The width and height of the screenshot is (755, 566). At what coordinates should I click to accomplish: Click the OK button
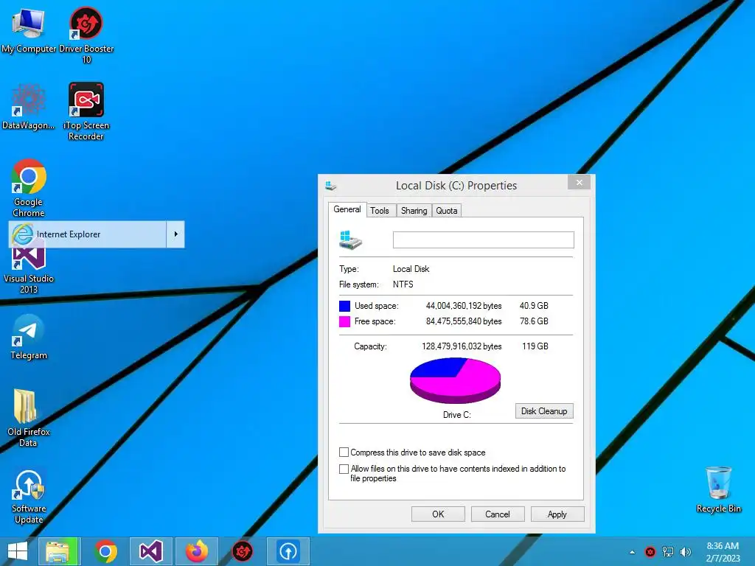pos(438,514)
